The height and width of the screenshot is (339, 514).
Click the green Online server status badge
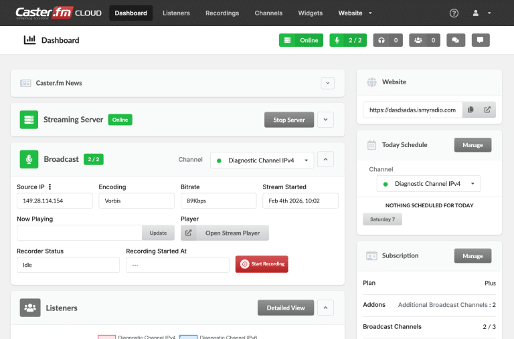coord(301,40)
